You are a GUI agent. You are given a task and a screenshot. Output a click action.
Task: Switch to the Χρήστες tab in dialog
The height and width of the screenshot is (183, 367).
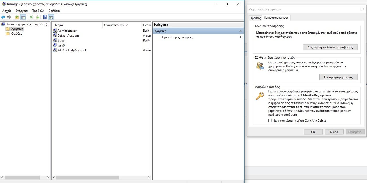[x=255, y=18]
